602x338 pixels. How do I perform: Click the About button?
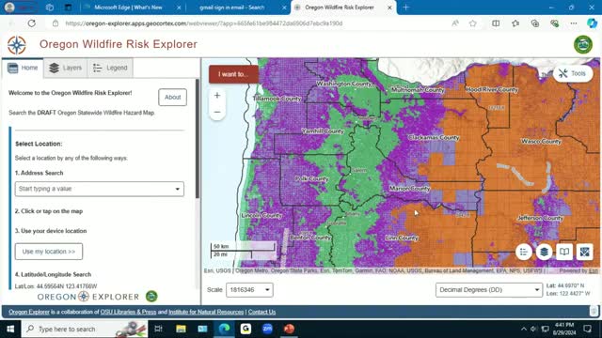pos(173,98)
